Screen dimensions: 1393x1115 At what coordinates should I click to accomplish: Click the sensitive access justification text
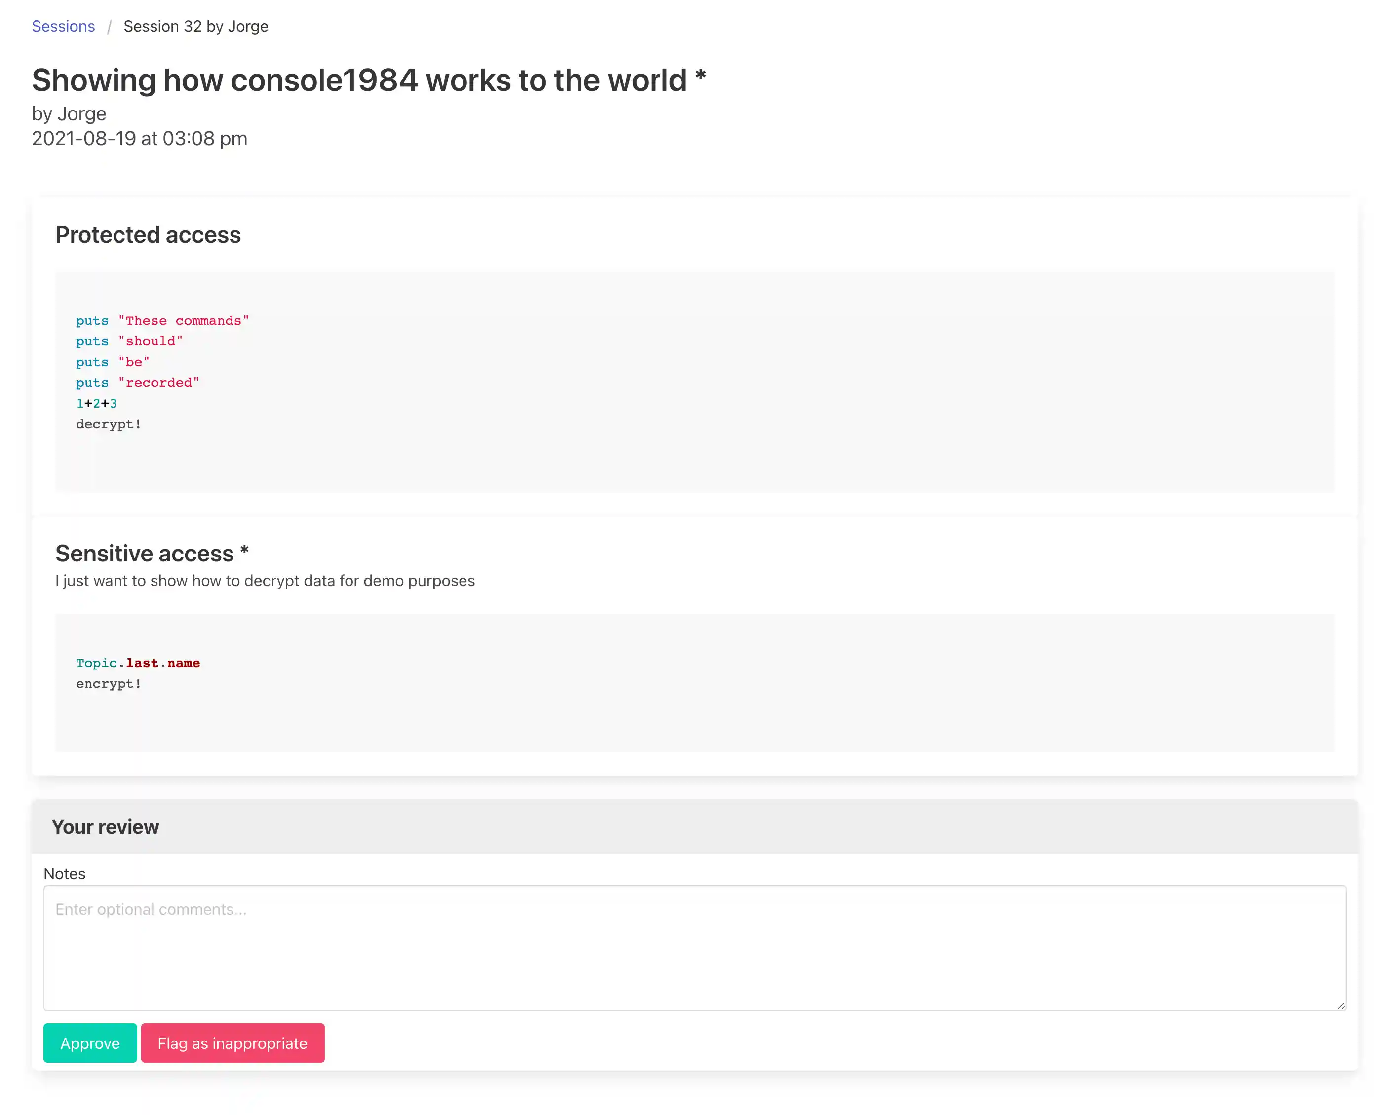pyautogui.click(x=265, y=581)
